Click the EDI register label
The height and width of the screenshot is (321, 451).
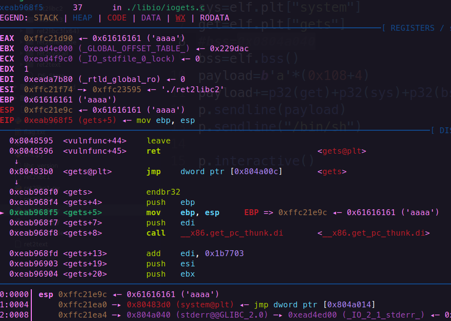click(7, 79)
